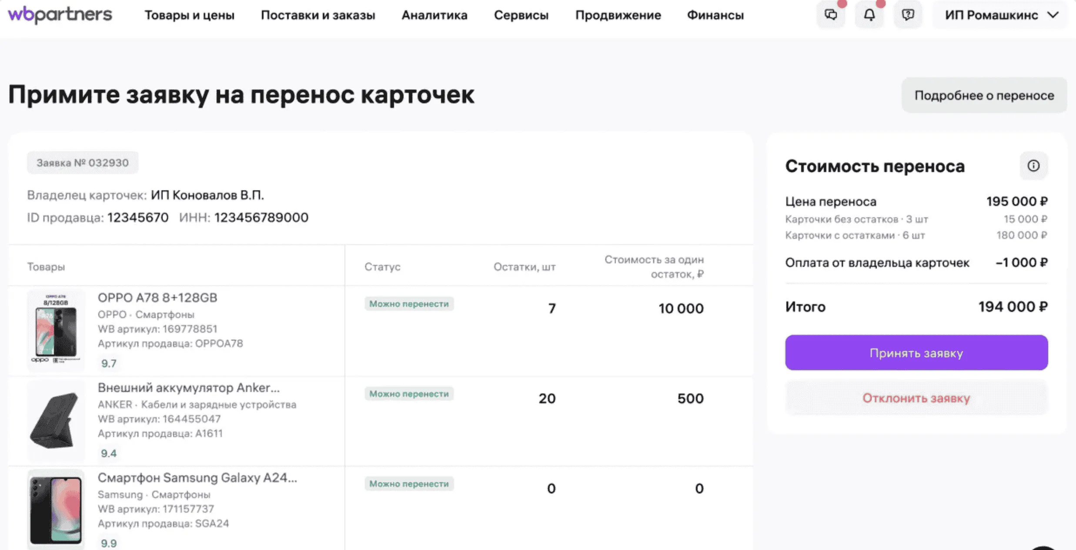Viewport: 1076px width, 550px height.
Task: Open the ИП Ромашкинс account dropdown
Action: click(992, 15)
